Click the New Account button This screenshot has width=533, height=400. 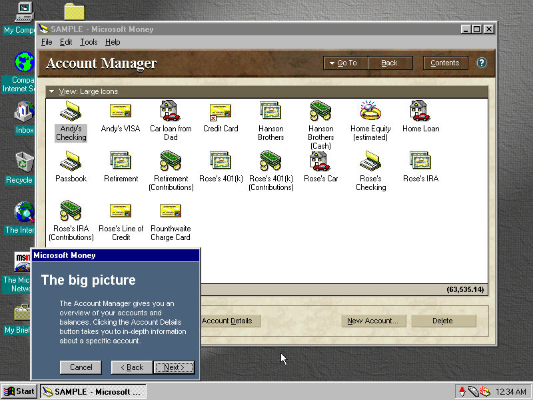(372, 321)
